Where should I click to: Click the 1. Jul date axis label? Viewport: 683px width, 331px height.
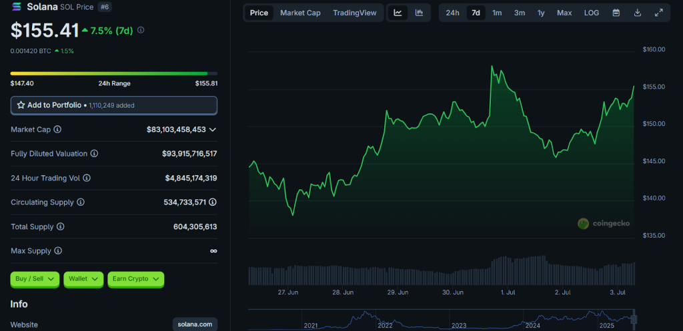(509, 293)
